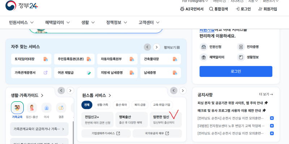
Task: Open 생활·가족가이드 heading link
Action: pyautogui.click(x=27, y=96)
